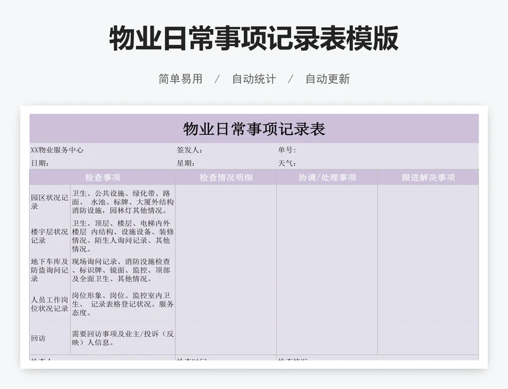The image size is (508, 389).
Task: Click the cell starting 现场询问记录、消防没施检查
Action: point(123,270)
